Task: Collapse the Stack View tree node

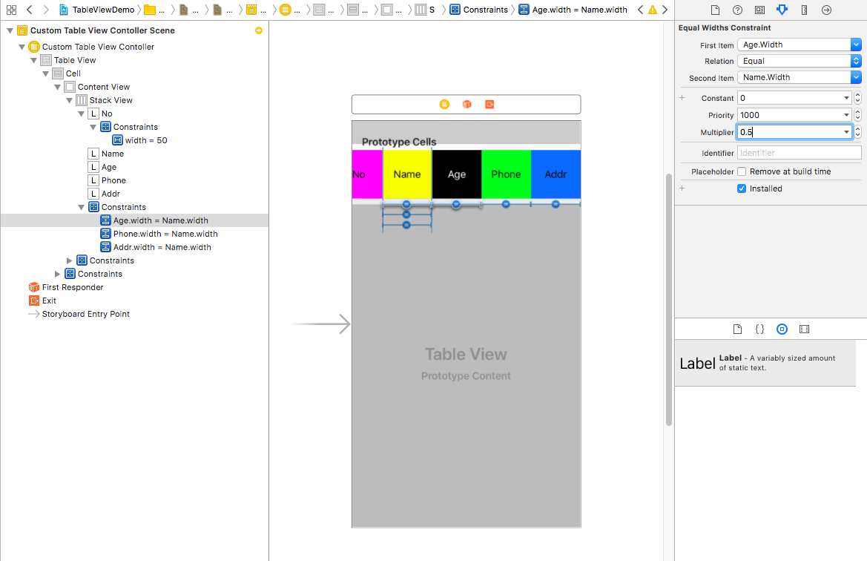Action: click(70, 100)
